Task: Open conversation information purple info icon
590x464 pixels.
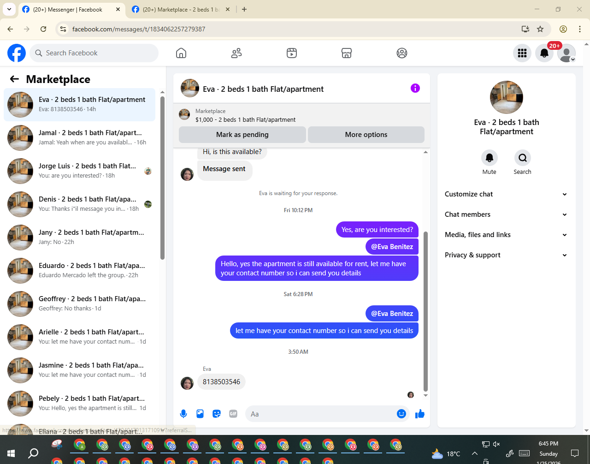Action: point(415,88)
